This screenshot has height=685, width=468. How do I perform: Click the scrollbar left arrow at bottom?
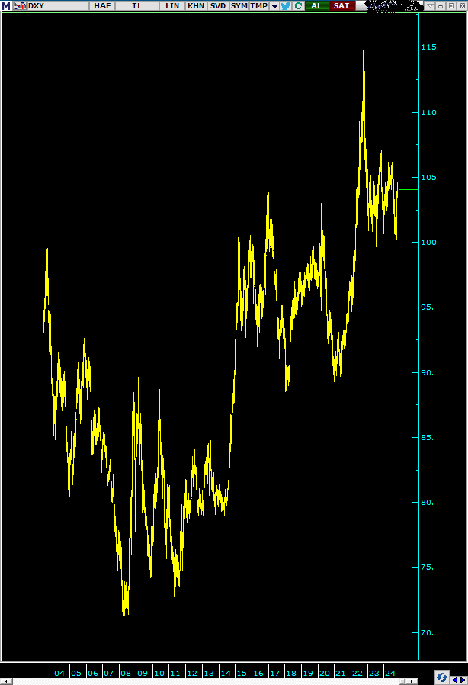[5, 680]
